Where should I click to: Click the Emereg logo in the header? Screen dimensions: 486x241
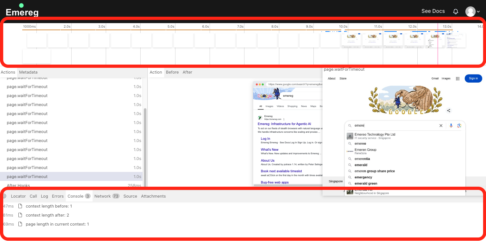click(22, 10)
